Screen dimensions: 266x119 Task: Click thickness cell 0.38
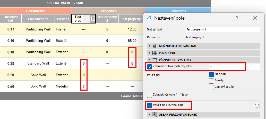11,64
